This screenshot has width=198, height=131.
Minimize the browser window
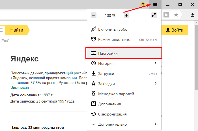pyautogui.click(x=168, y=5)
